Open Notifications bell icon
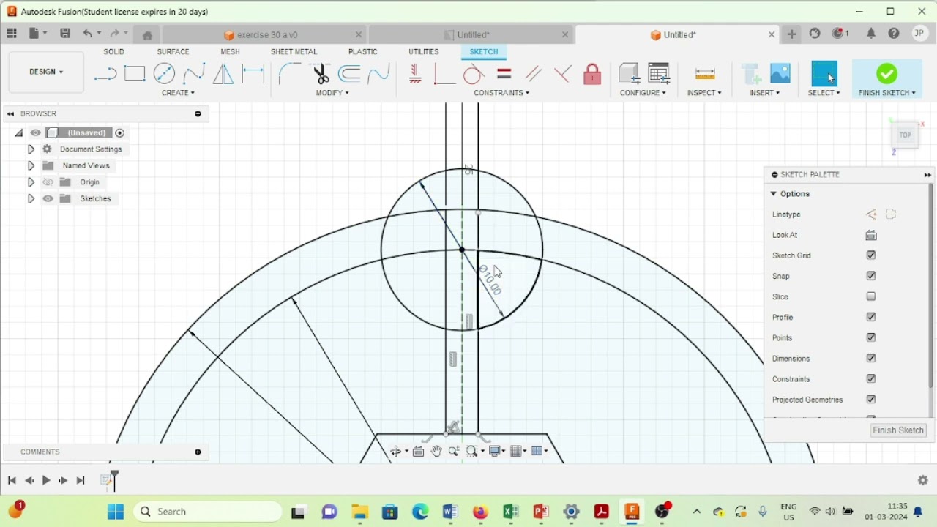 [871, 34]
